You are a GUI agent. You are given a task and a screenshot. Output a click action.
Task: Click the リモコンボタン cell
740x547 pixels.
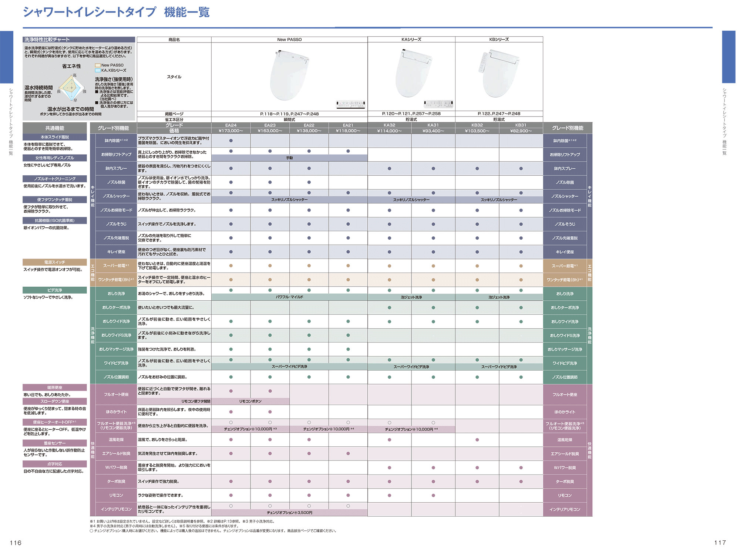coord(250,401)
